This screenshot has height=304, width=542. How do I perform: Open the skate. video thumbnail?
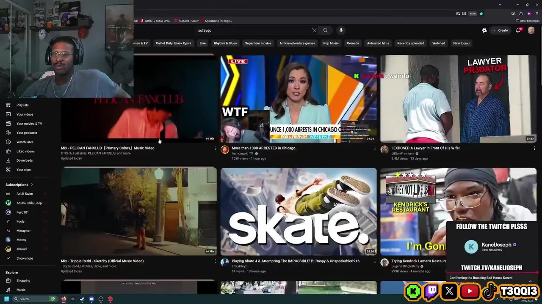(299, 212)
